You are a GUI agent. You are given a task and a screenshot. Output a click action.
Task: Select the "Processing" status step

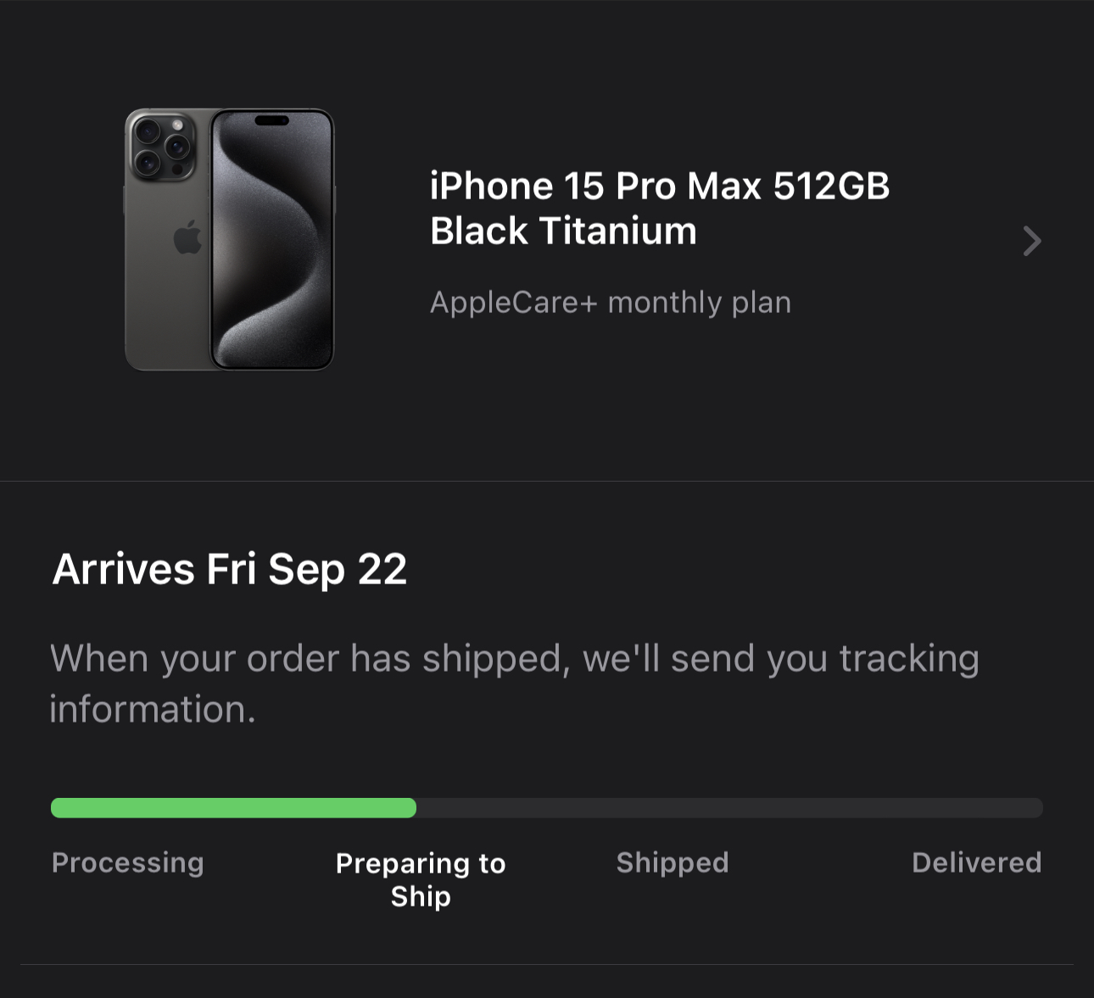128,862
